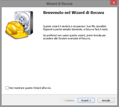
Task: Click the greyed-out '< Indietro' button
Action: click(x=69, y=100)
